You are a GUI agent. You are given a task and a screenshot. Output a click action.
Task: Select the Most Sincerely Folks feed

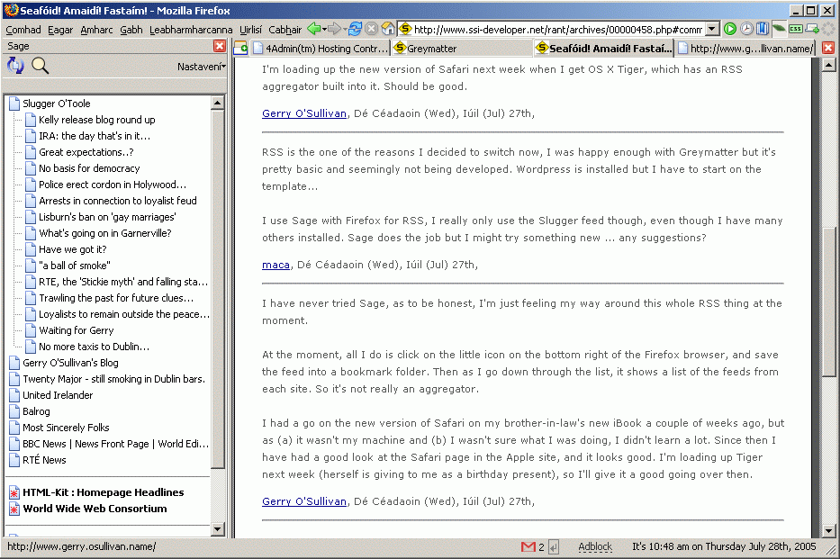pyautogui.click(x=66, y=428)
